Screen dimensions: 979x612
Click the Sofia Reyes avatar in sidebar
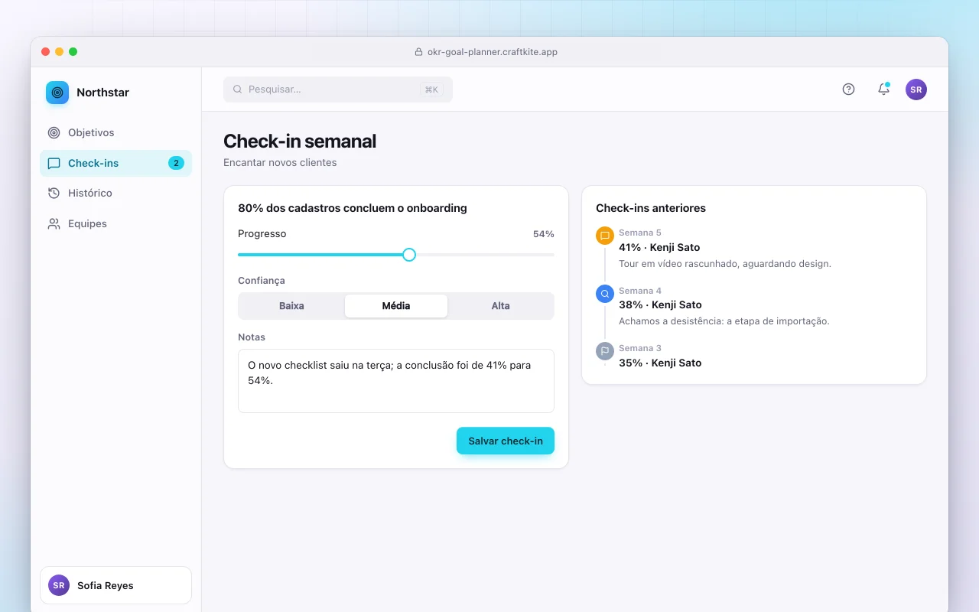coord(59,585)
